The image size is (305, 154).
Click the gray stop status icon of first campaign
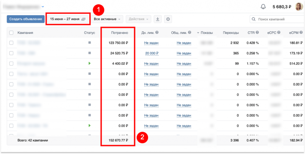pyautogui.click(x=89, y=43)
